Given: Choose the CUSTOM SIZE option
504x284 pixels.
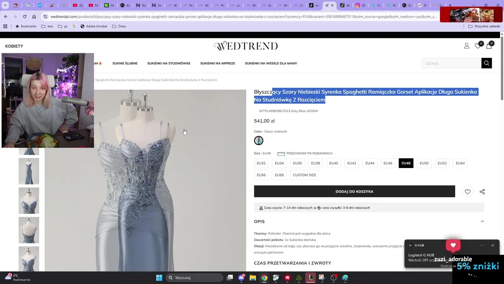Looking at the screenshot, I should pyautogui.click(x=304, y=175).
